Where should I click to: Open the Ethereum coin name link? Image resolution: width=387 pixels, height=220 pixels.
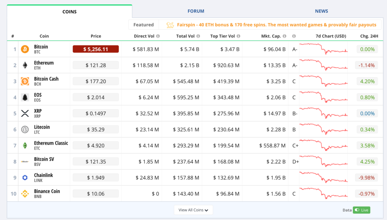pos(44,63)
